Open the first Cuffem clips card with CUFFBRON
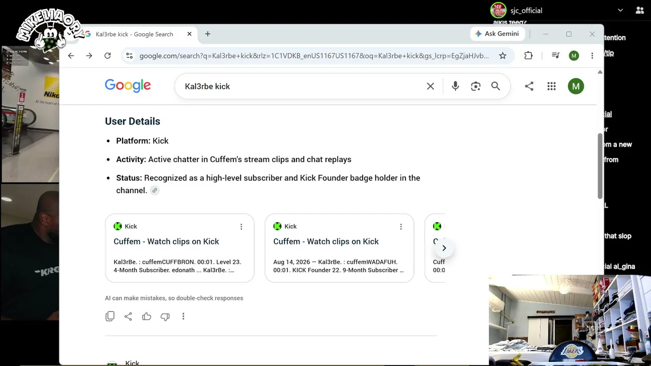 (180, 248)
